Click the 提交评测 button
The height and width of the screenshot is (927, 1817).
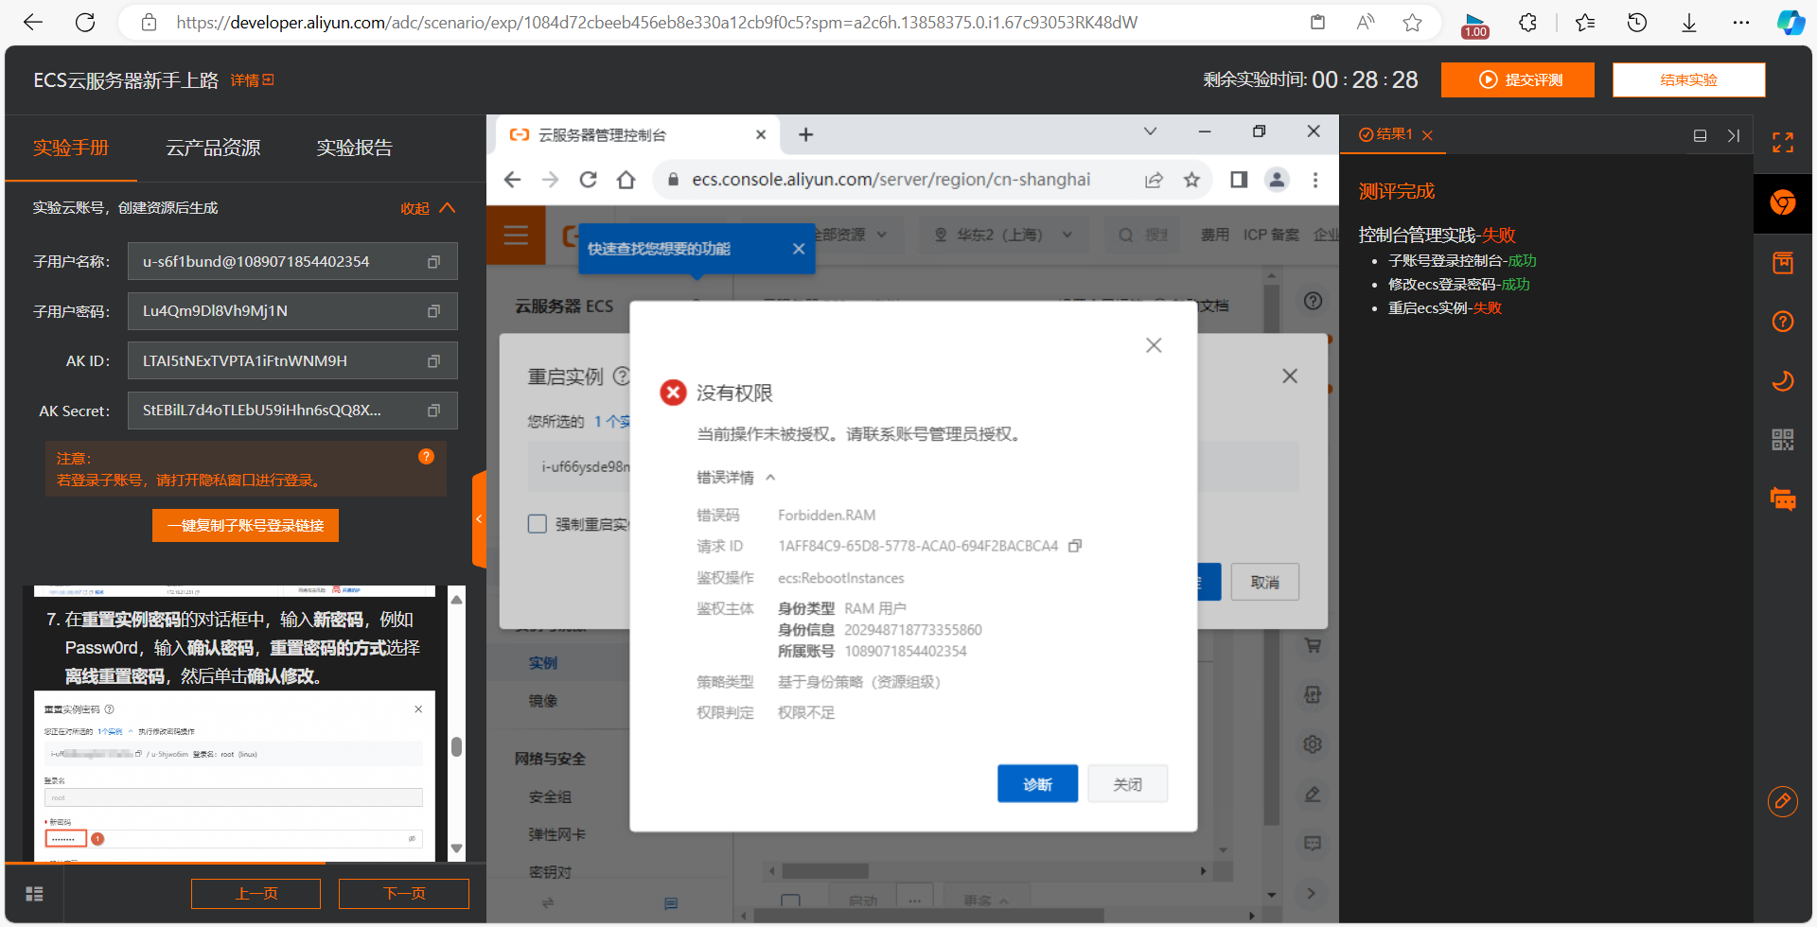click(1518, 80)
